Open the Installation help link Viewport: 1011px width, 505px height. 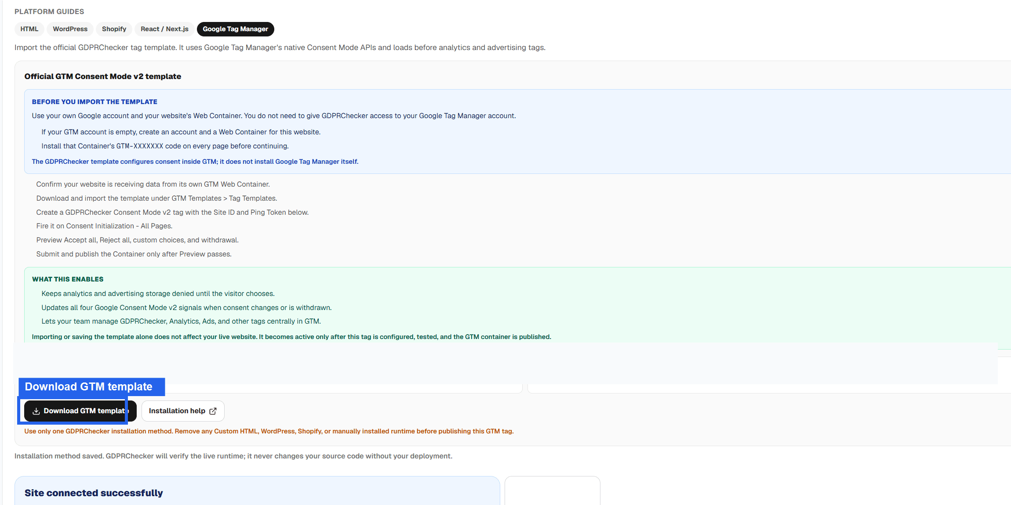point(183,411)
